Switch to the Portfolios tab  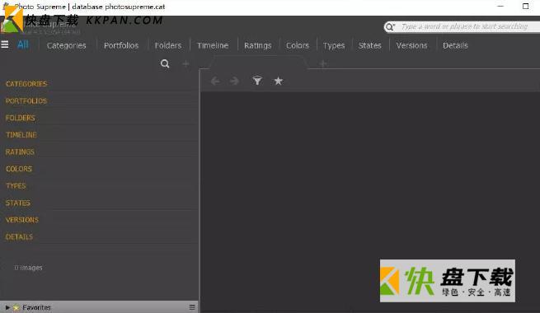[x=121, y=45]
